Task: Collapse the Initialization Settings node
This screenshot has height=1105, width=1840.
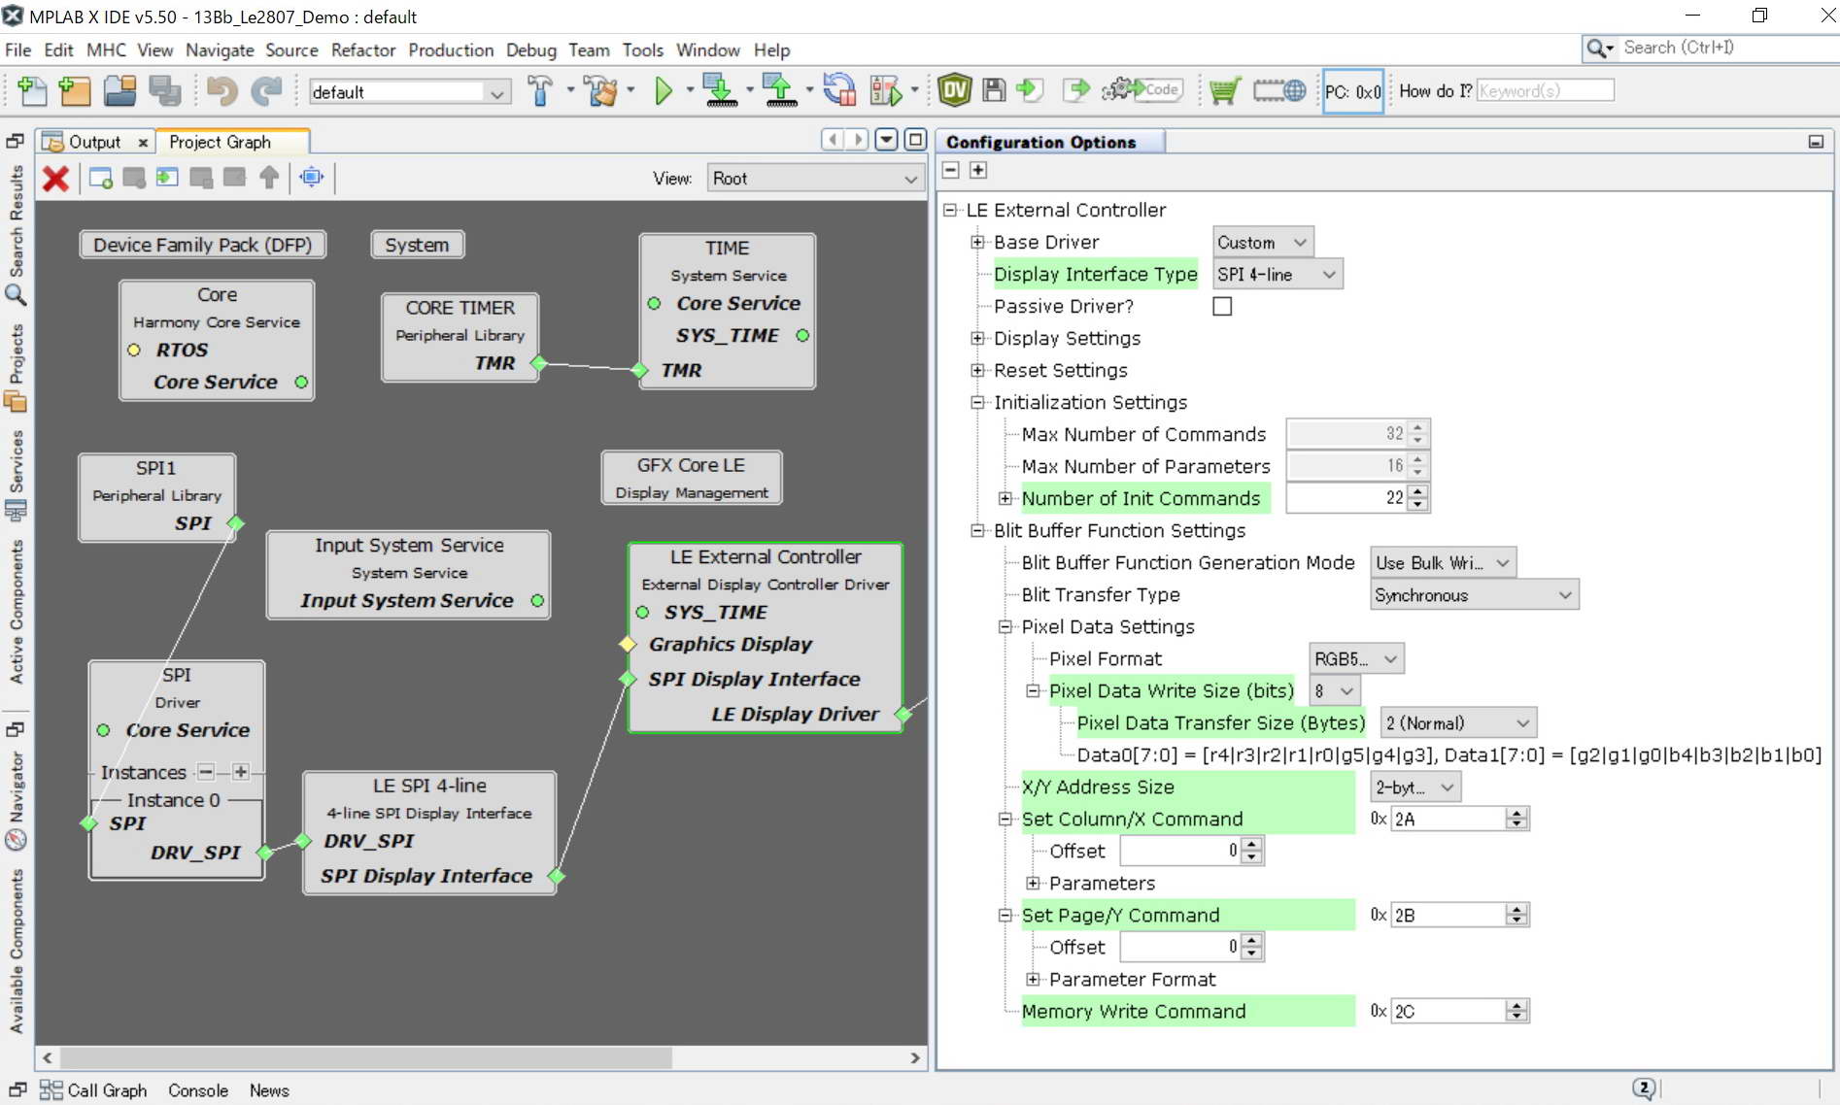Action: coord(977,402)
